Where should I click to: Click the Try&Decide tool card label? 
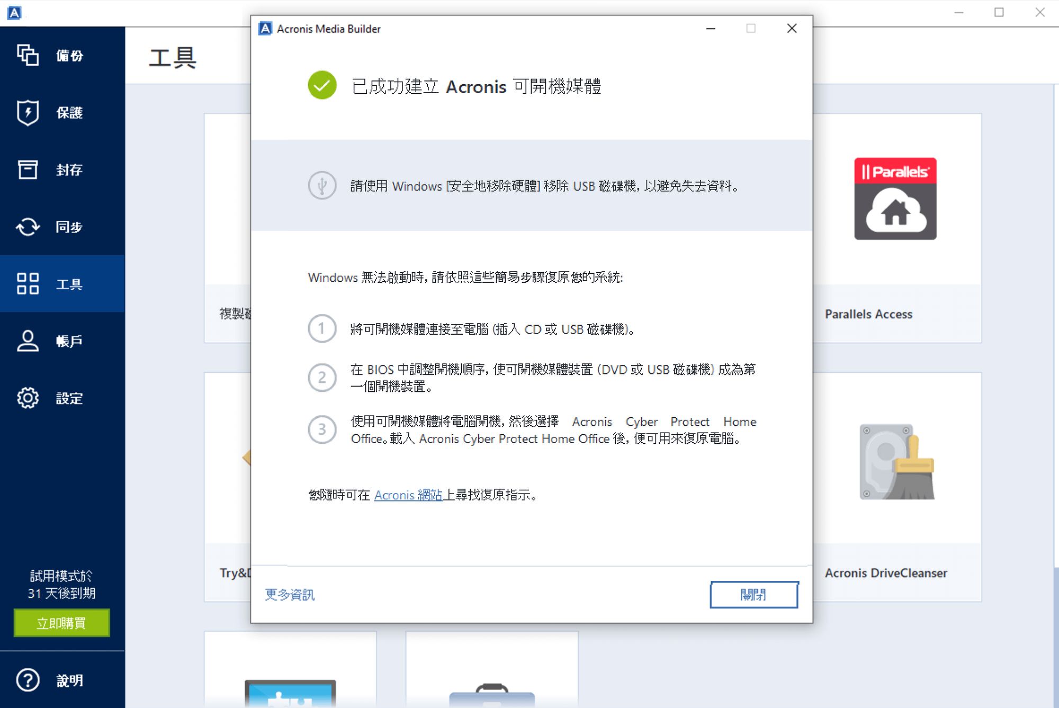[235, 573]
